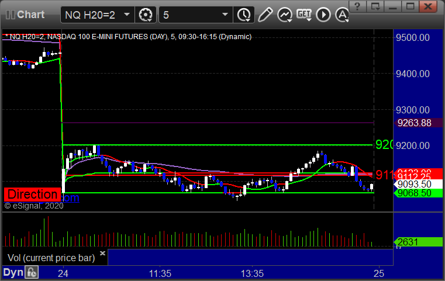Toggle the Dyn dynamic scaling button
The width and height of the screenshot is (445, 281).
click(x=13, y=272)
